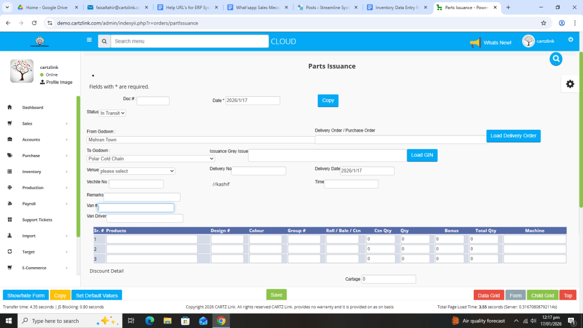Switch to the Inventory Data Entry browser tab

[396, 7]
